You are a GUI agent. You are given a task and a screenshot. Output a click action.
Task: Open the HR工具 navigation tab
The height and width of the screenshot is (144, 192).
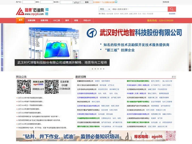point(57,21)
